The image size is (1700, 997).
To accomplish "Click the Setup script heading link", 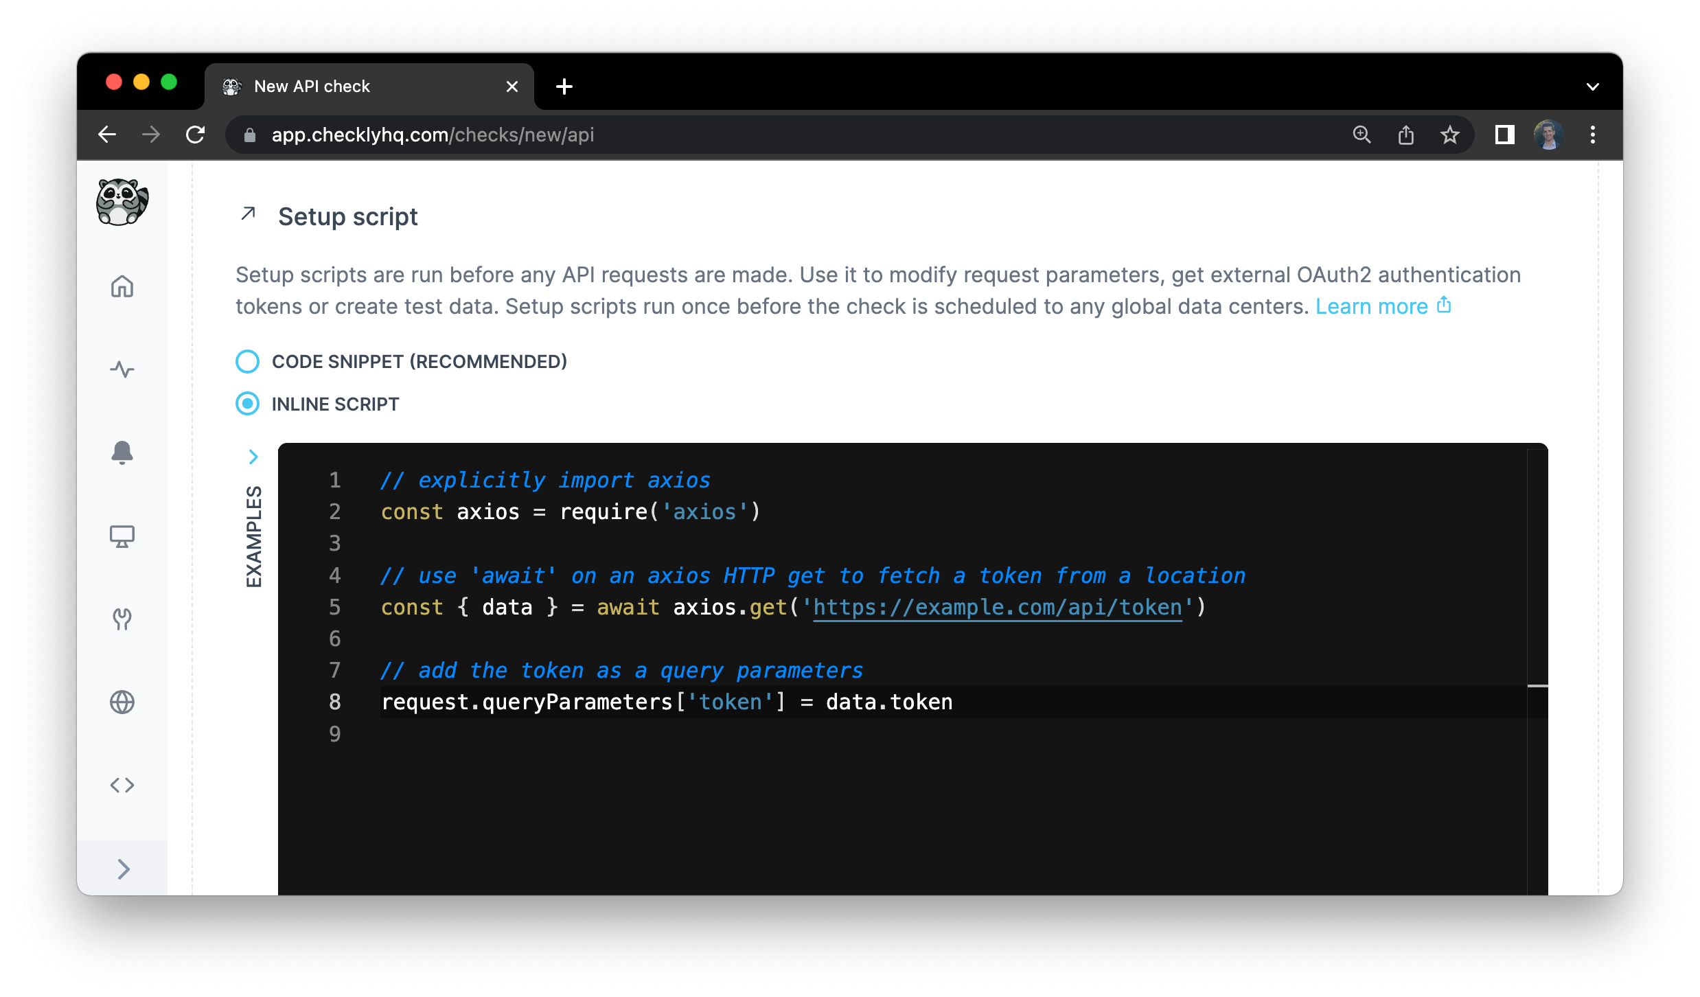I will click(x=347, y=216).
